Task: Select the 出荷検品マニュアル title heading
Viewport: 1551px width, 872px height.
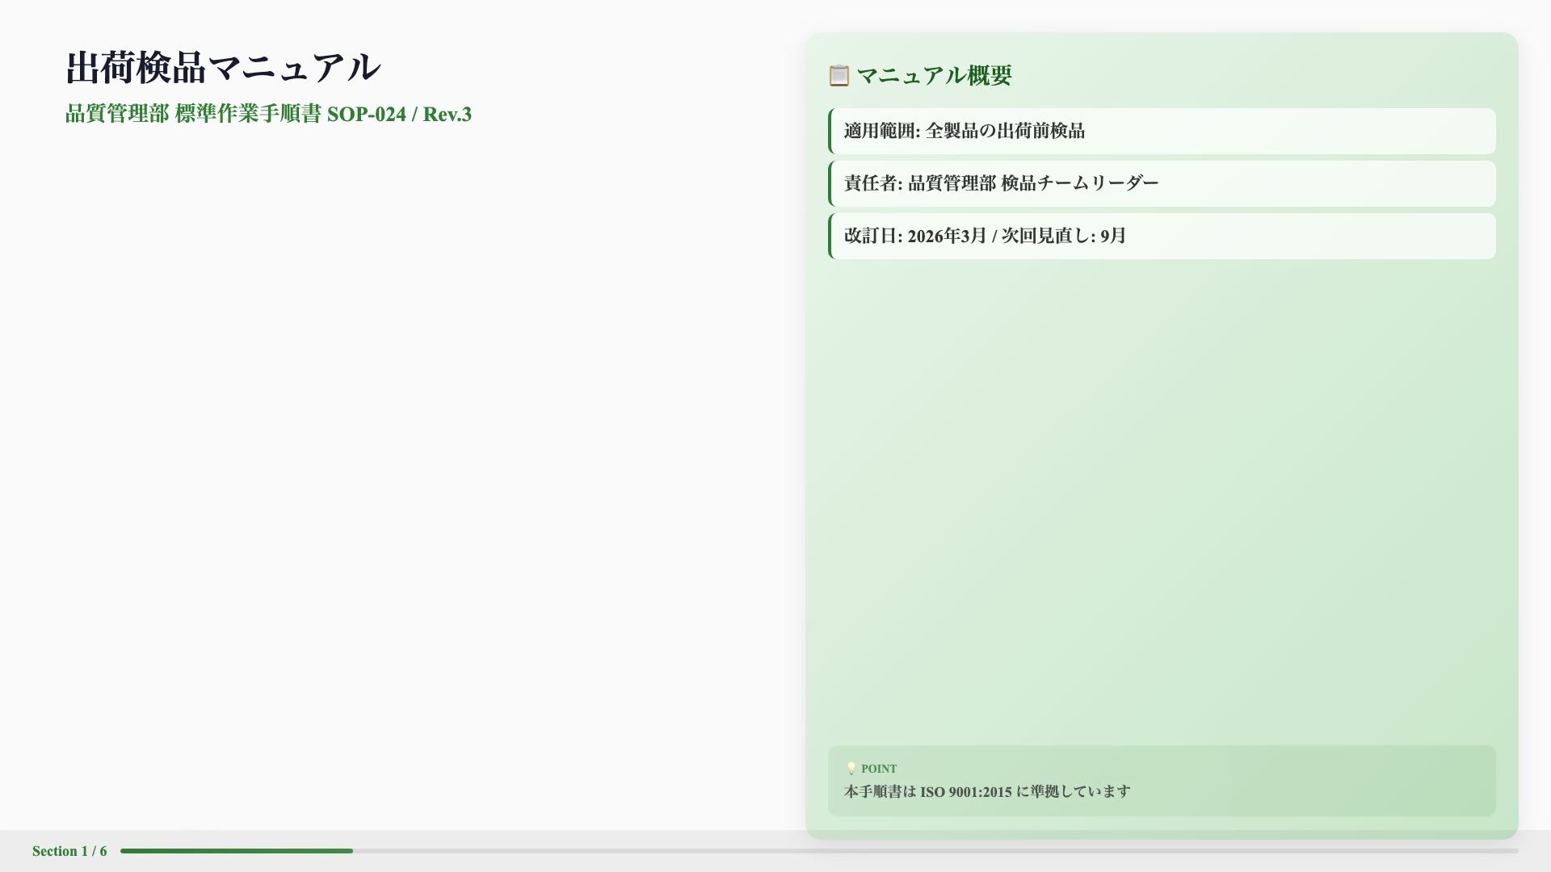Action: click(x=223, y=68)
